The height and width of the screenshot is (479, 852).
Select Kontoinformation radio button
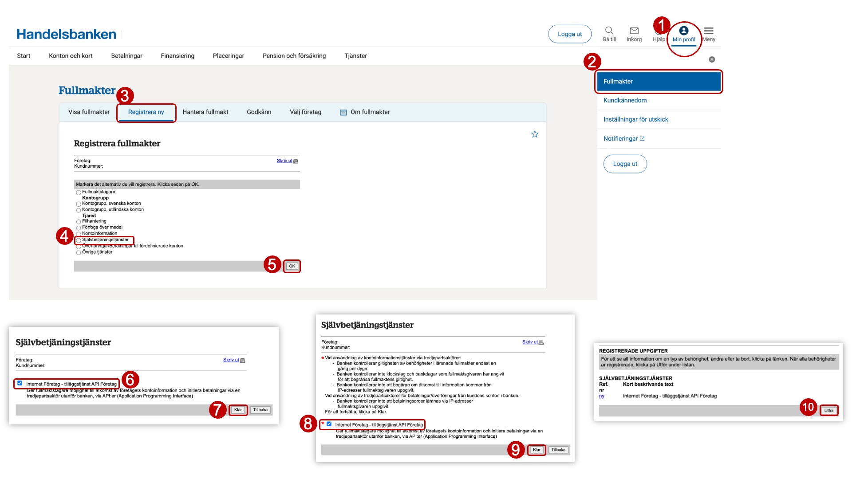pyautogui.click(x=79, y=234)
